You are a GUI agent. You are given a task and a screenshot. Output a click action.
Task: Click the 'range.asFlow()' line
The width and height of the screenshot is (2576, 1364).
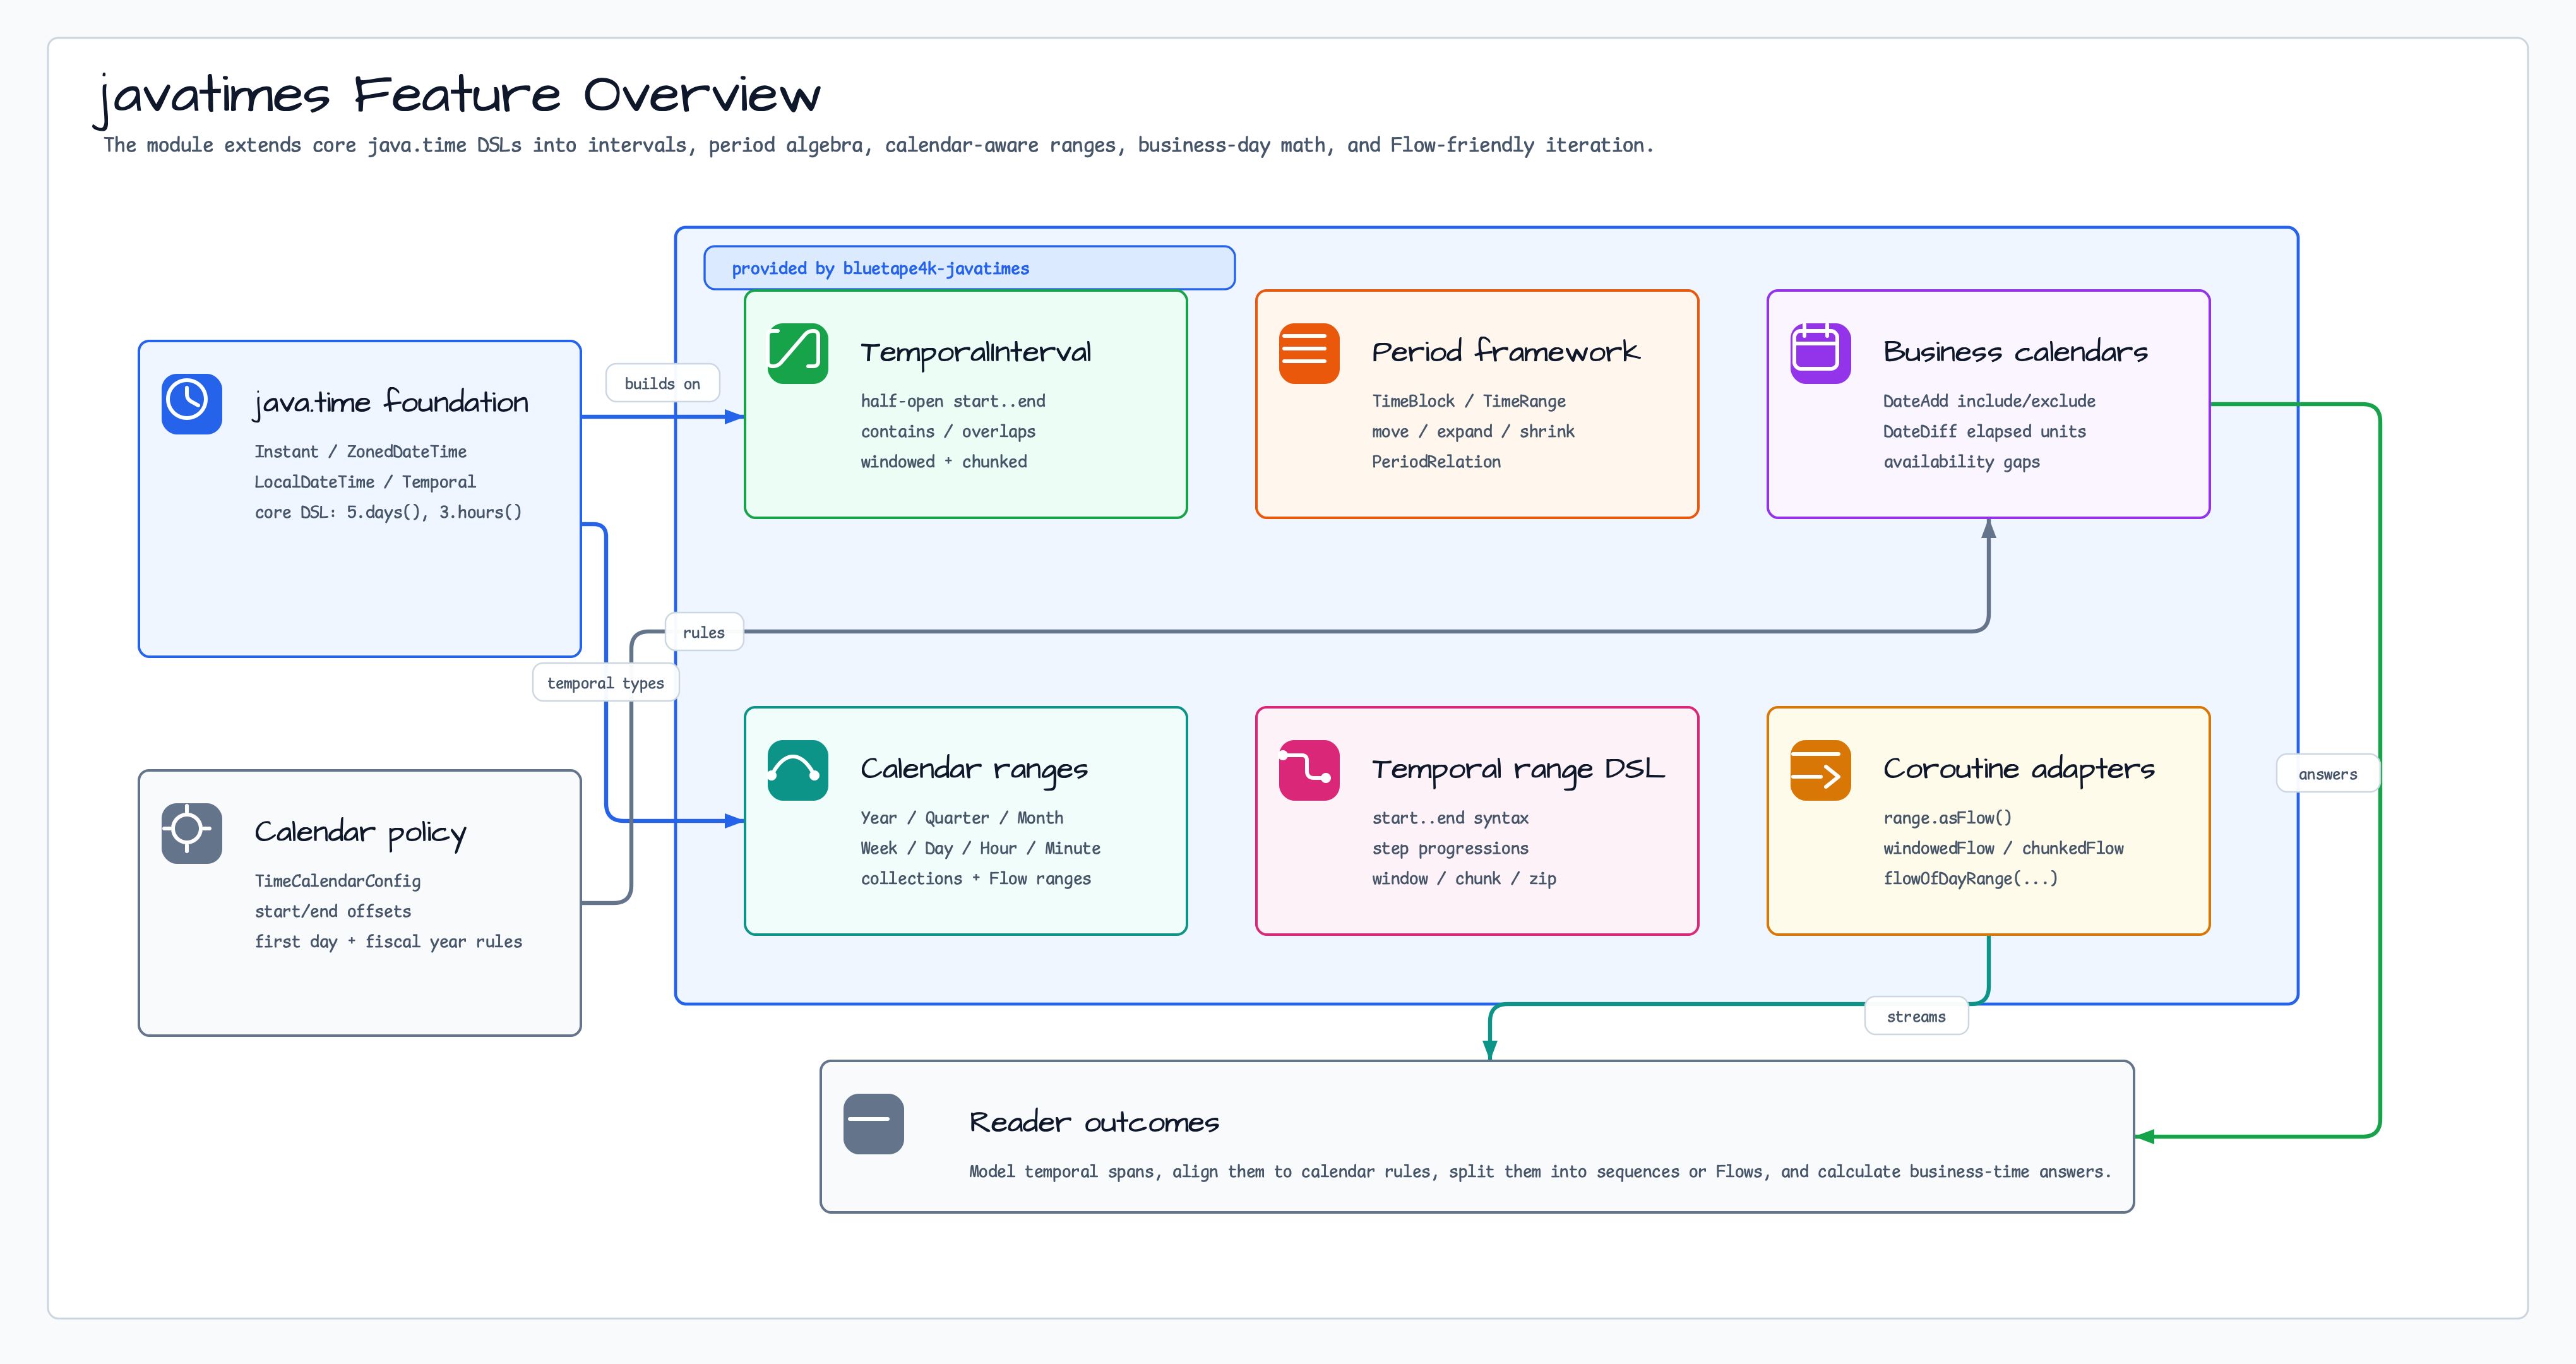coord(1947,818)
